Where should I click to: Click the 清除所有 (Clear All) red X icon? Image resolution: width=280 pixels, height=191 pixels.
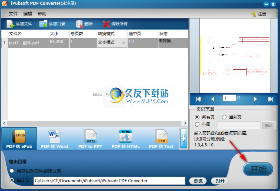[x=106, y=24]
